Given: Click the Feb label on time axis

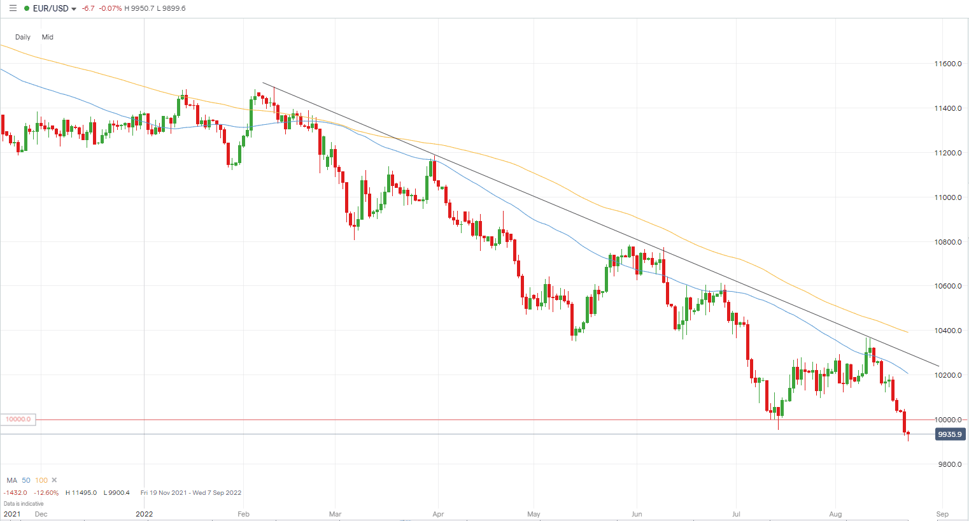Looking at the screenshot, I should pos(243,514).
